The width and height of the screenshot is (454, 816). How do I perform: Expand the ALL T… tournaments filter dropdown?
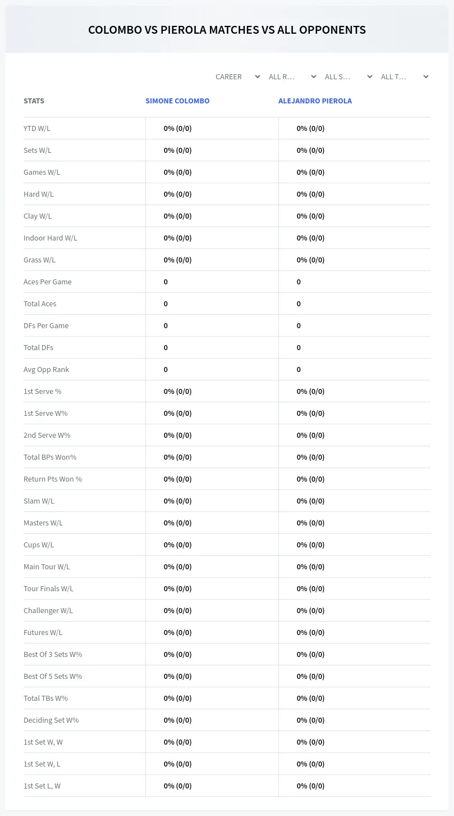pyautogui.click(x=405, y=76)
